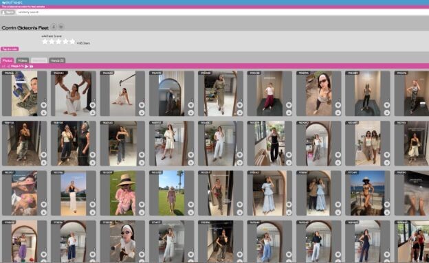Open the straw hat pink shirt closeup thumbnail
The height and width of the screenshot is (263, 429).
click(x=122, y=193)
